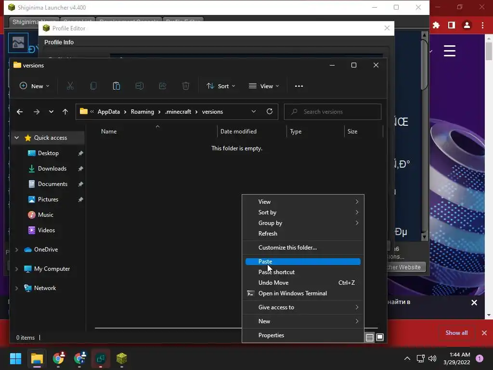The height and width of the screenshot is (370, 493).
Task: Click .minecraft in the breadcrumb path
Action: [x=178, y=112]
